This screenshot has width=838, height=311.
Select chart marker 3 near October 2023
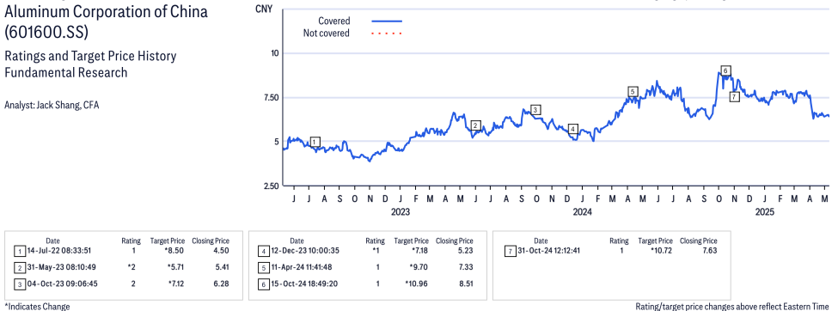(536, 110)
